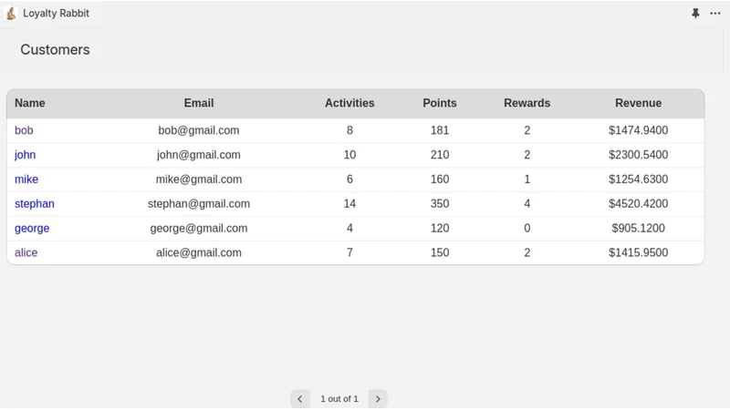Image resolution: width=730 pixels, height=410 pixels.
Task: Select the email john@gmail.com
Action: [x=199, y=155]
